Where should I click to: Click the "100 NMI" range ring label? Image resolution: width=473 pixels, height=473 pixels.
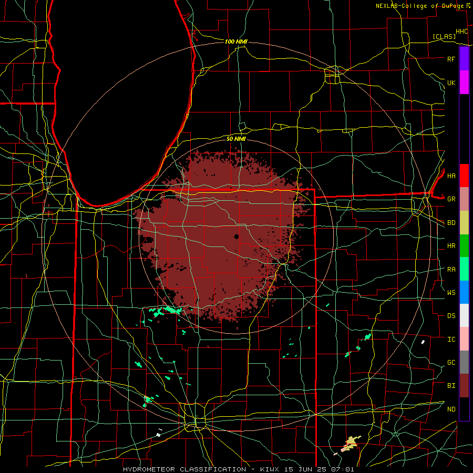point(236,42)
